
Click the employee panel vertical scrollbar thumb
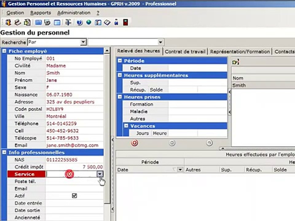[x=107, y=129]
